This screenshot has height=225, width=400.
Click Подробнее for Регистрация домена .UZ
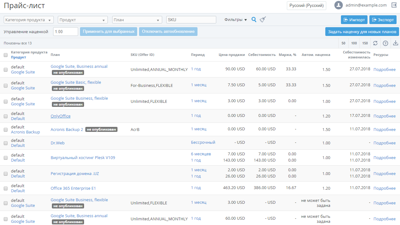(384, 173)
